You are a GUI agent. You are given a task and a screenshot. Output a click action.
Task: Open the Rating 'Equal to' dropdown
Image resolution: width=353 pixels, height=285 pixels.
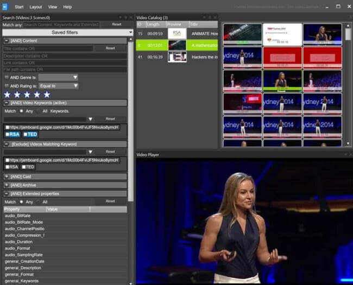point(58,86)
